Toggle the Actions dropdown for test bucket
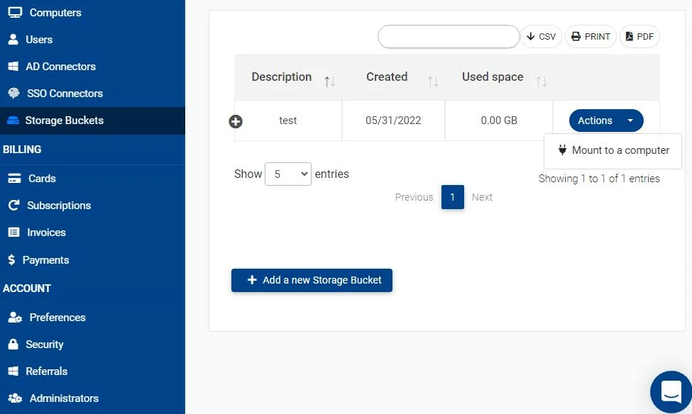Screen dimensions: 692x414 tap(606, 121)
